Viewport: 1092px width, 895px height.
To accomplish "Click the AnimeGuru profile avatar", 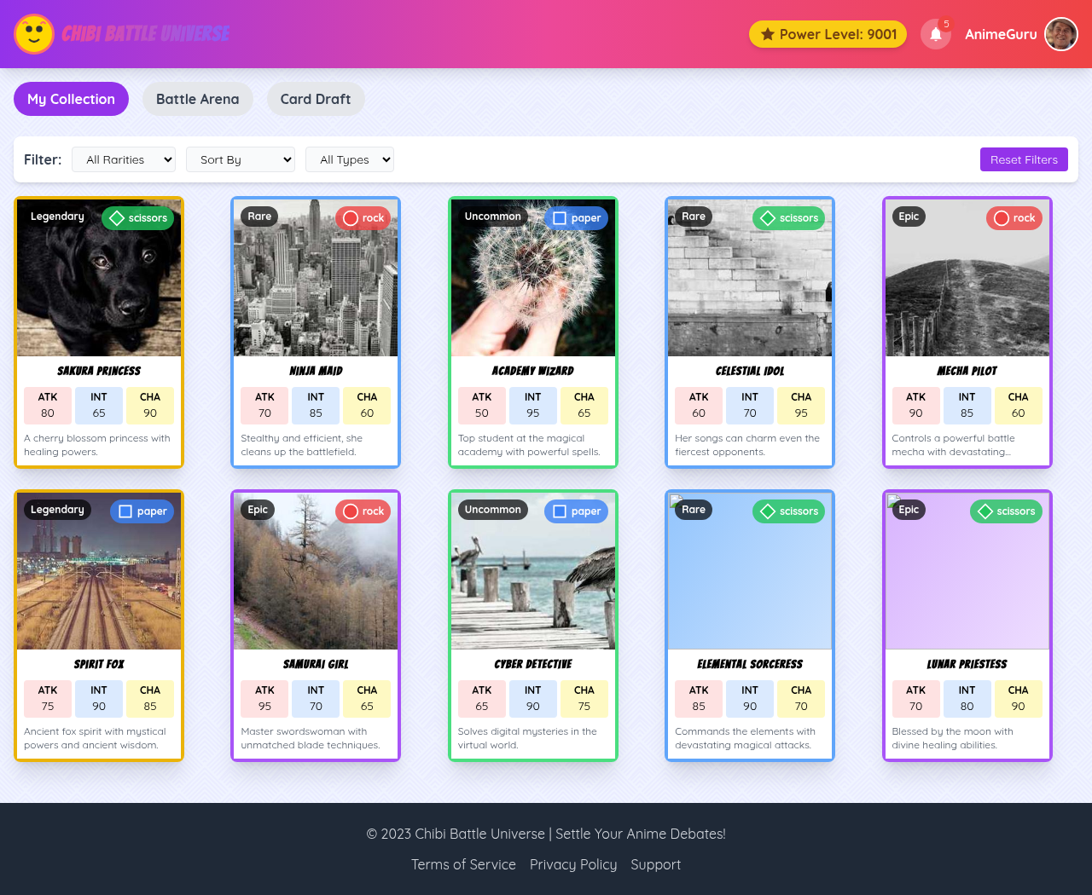I will point(1060,34).
